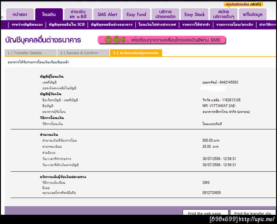Image resolution: width=277 pixels, height=224 pixels.
Task: Select step 3 Acknowledgements
Action: pos(136,53)
